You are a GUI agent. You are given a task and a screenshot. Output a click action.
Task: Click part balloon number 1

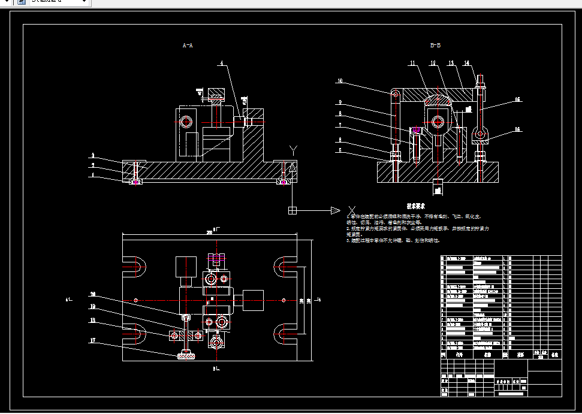93,175
